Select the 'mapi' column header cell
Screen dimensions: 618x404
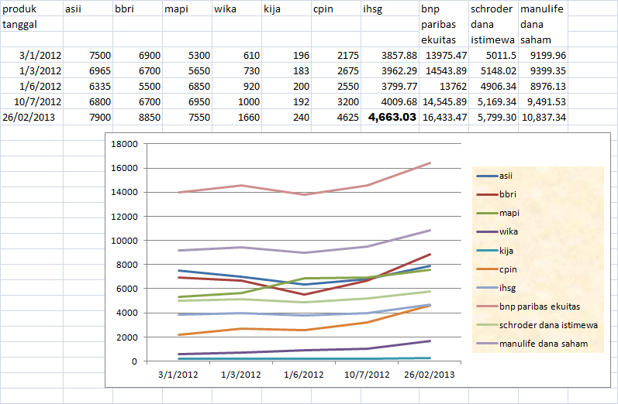click(x=187, y=9)
